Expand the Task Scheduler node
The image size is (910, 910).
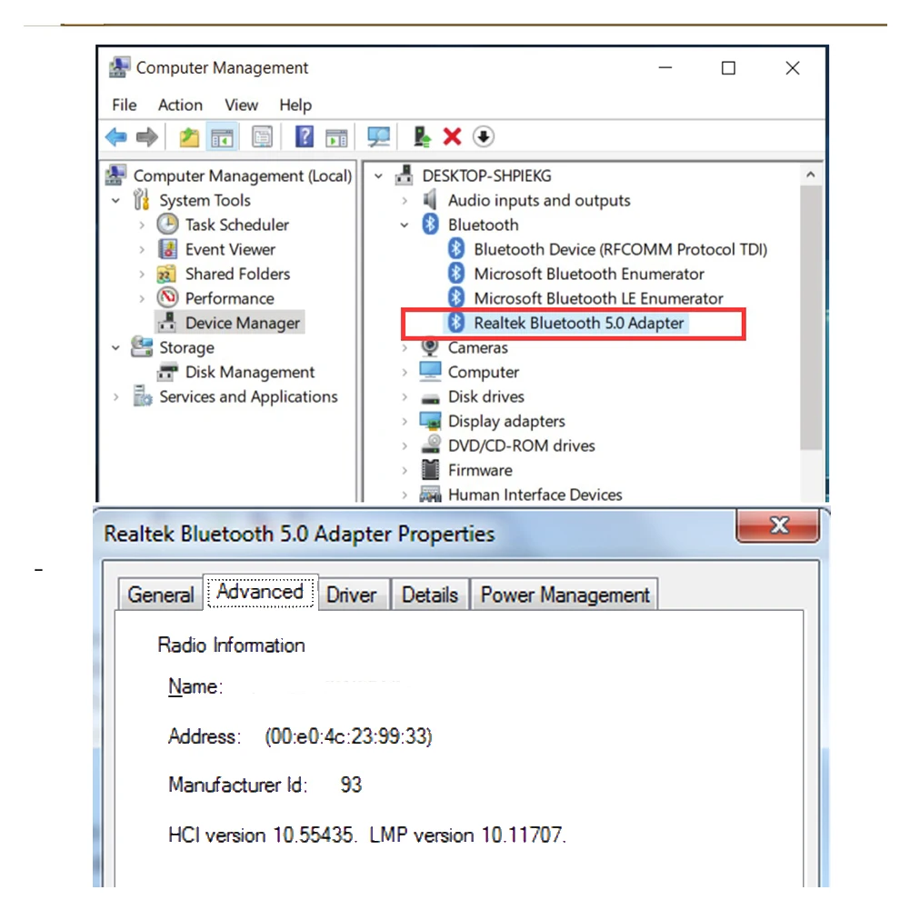142,225
